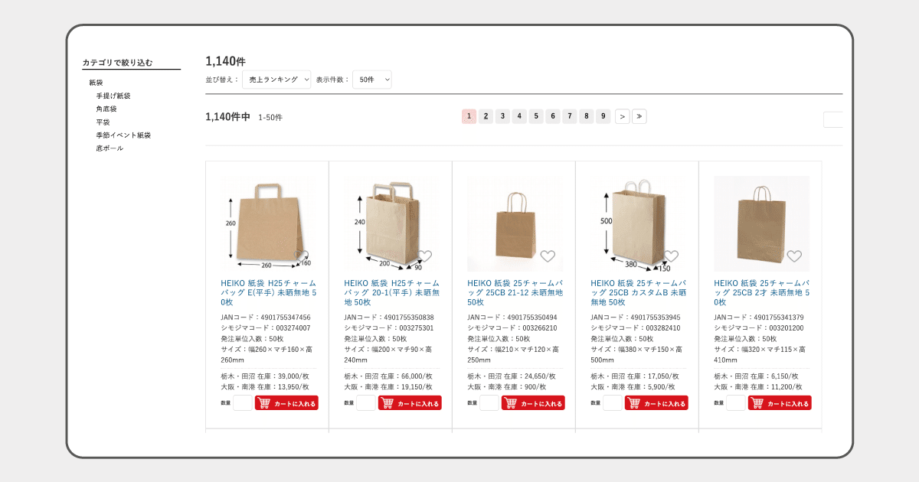Go to page 7

coord(570,116)
